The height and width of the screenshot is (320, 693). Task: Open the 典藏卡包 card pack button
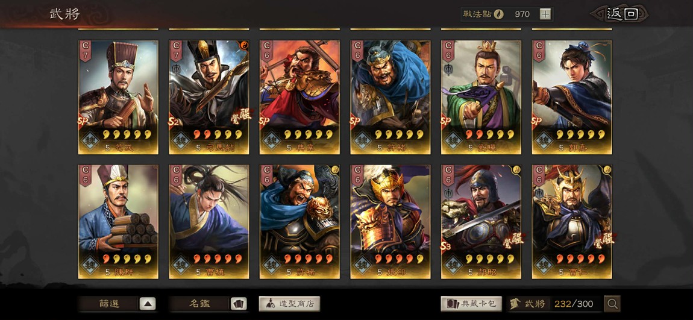point(471,304)
